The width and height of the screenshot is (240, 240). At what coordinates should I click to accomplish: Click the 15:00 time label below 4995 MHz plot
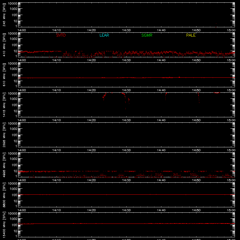tap(231, 180)
